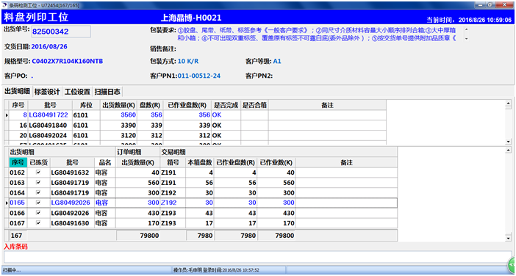Sort by the 序号 column header in the lower grid
This screenshot has width=516, height=276.
(18, 162)
